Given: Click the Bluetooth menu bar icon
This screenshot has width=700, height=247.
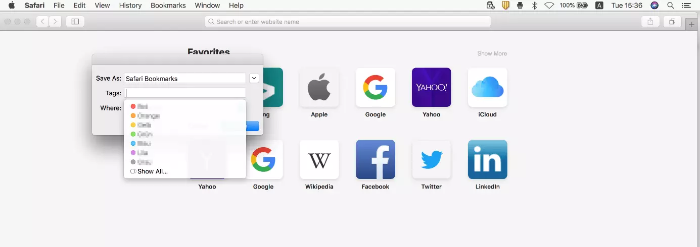Looking at the screenshot, I should [x=534, y=6].
